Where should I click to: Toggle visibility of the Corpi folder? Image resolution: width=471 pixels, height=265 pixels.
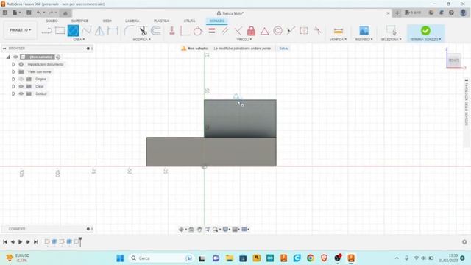21,86
